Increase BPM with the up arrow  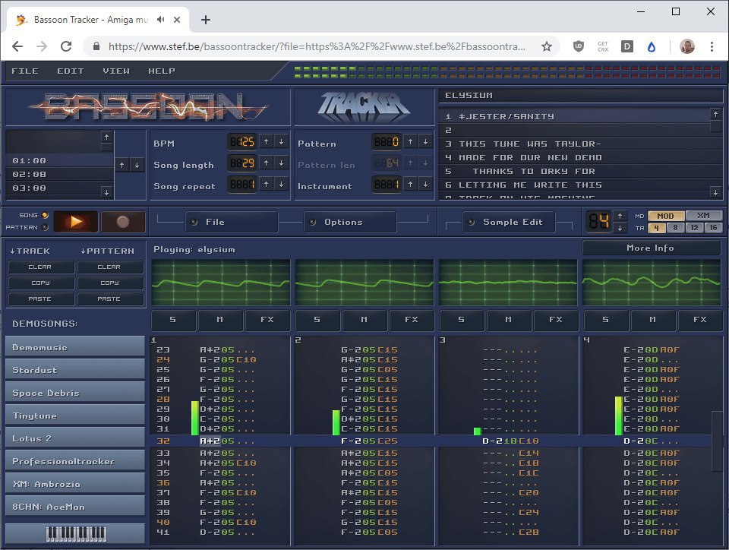[266, 142]
